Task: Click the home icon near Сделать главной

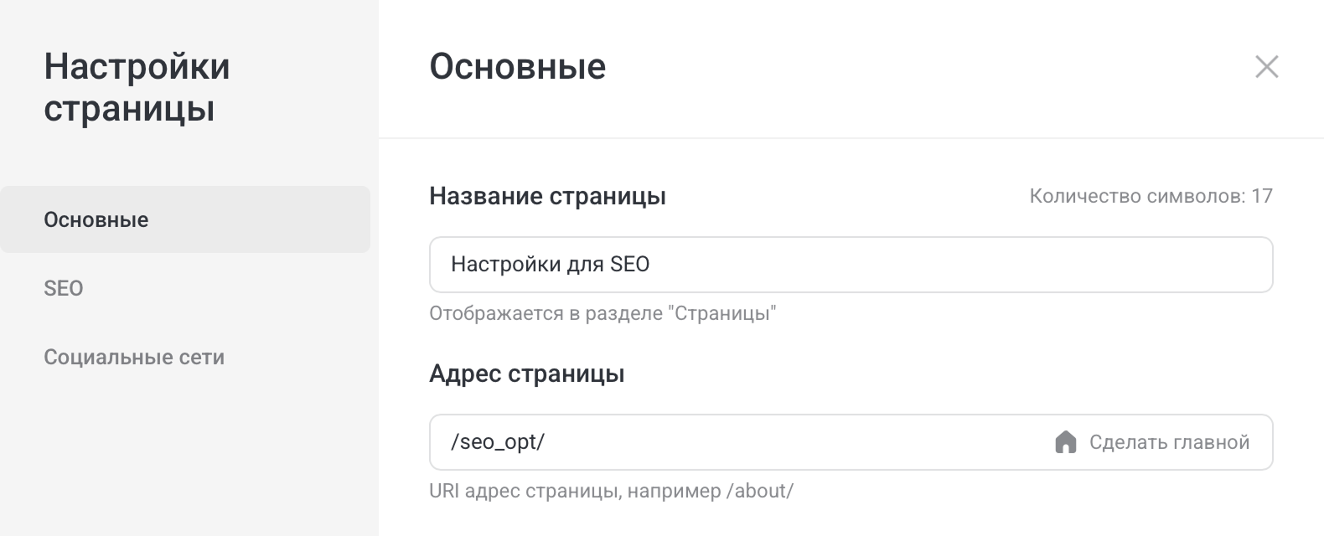Action: pos(1067,441)
